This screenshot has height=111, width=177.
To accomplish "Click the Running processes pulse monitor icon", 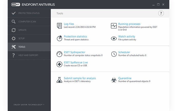I will [x=114, y=26].
